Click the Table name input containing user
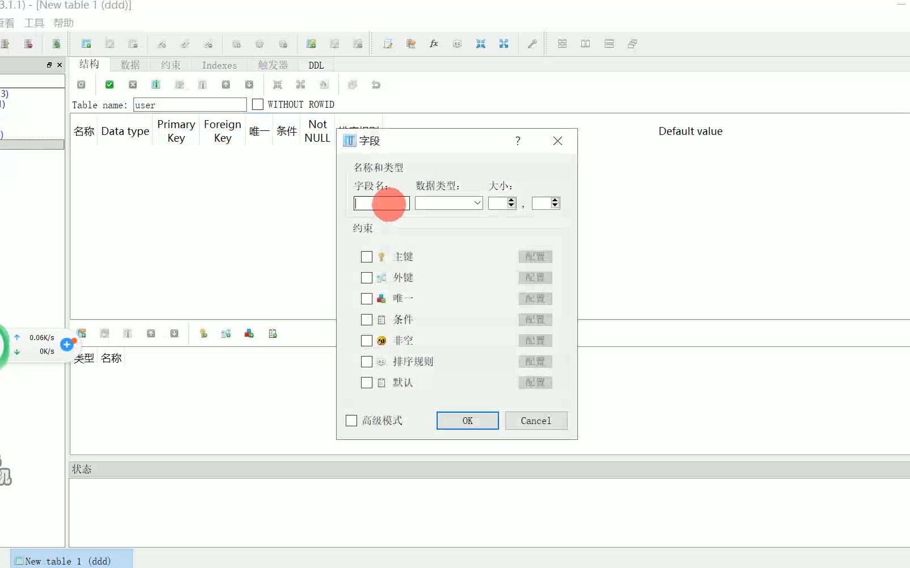 190,105
